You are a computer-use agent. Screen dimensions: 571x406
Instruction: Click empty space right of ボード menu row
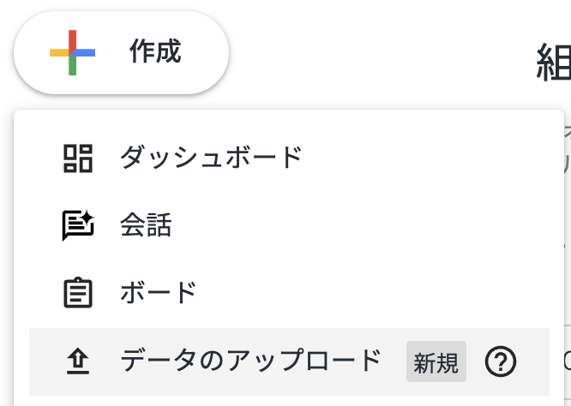click(386, 294)
